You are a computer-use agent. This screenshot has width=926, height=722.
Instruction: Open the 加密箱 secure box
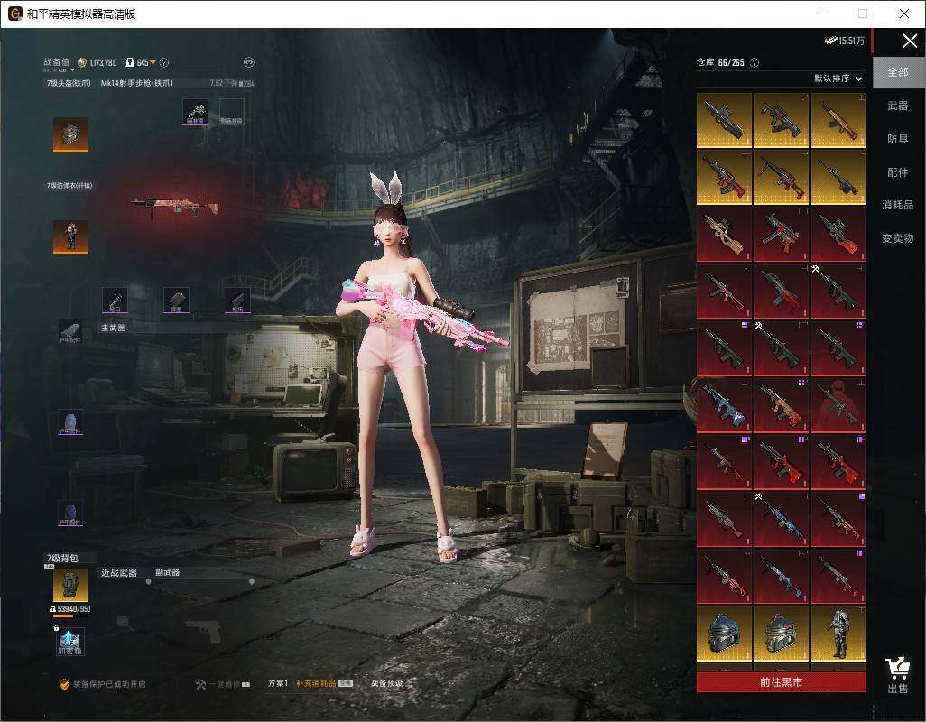70,642
